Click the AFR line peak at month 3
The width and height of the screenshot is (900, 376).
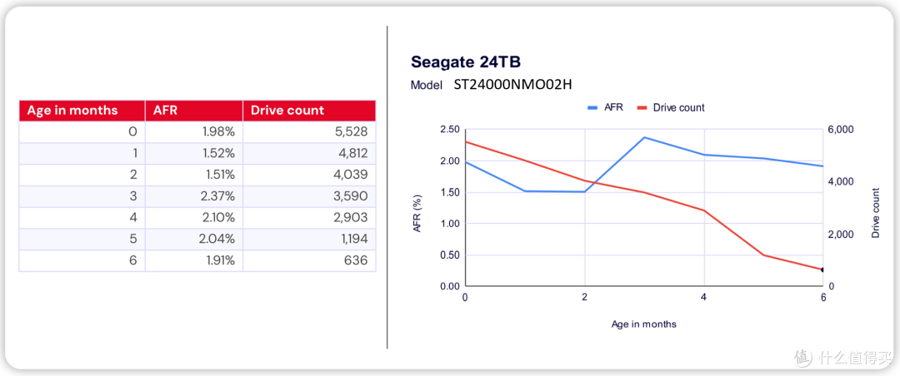[x=644, y=137]
